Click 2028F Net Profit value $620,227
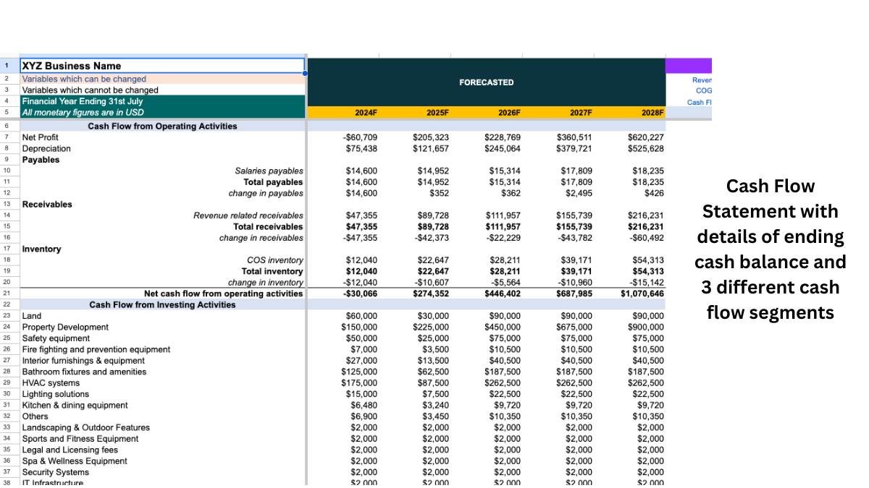Image resolution: width=869 pixels, height=488 pixels. [646, 137]
